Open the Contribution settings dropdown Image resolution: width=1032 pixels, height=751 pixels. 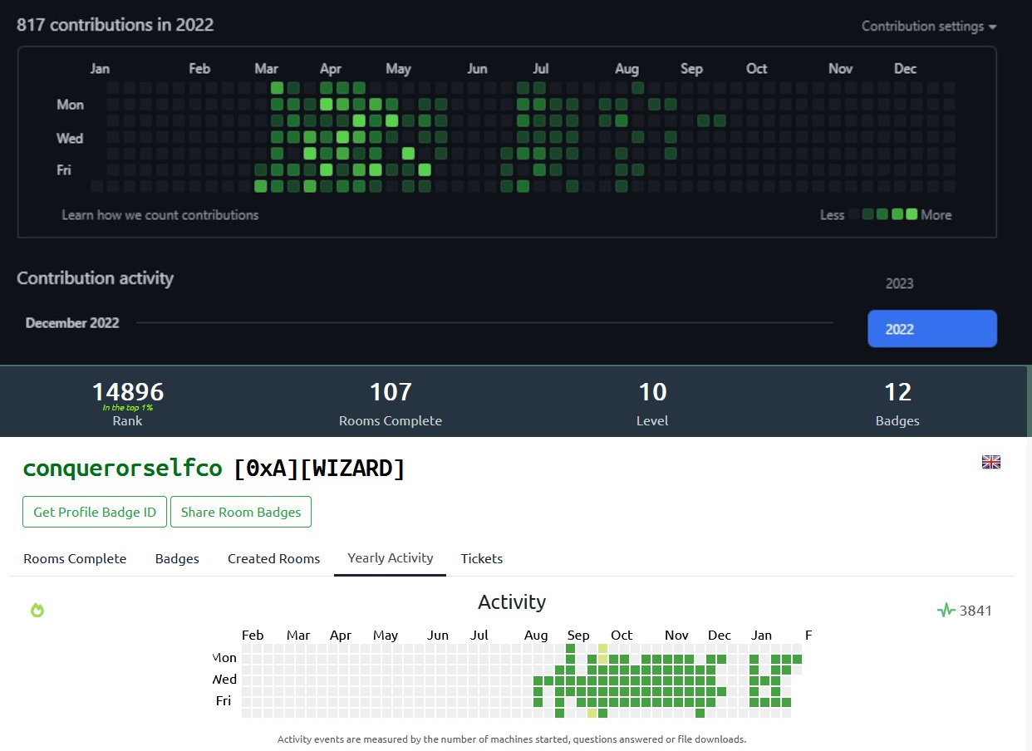point(922,26)
